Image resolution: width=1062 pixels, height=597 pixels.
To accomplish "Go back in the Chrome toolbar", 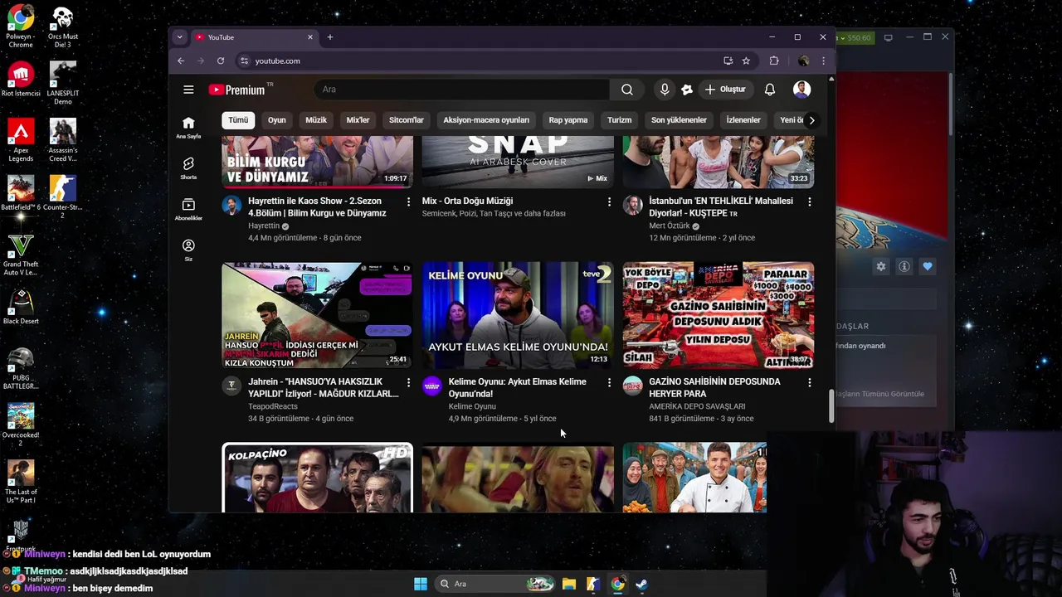I will click(x=181, y=61).
